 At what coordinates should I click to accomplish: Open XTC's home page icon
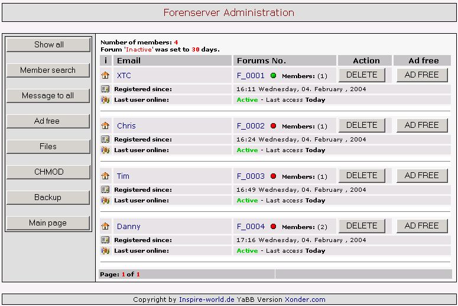105,76
